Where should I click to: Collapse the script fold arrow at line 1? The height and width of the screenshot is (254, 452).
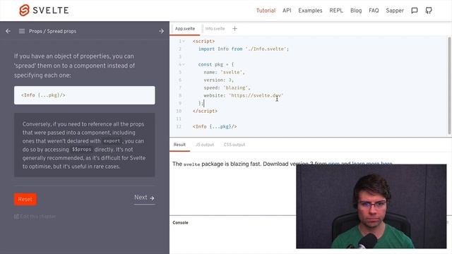coord(184,41)
